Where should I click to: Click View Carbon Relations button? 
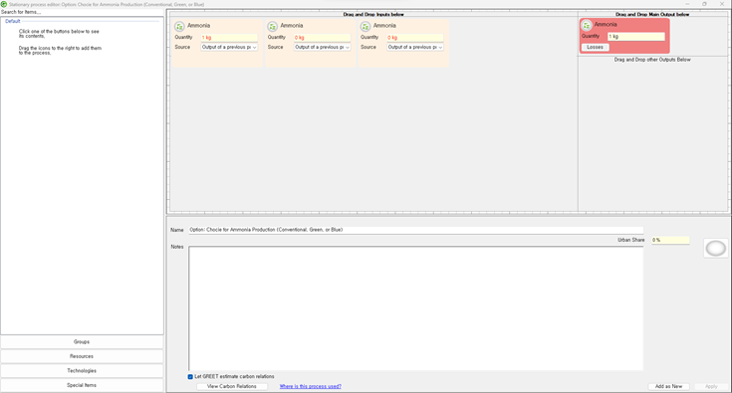[x=231, y=386]
